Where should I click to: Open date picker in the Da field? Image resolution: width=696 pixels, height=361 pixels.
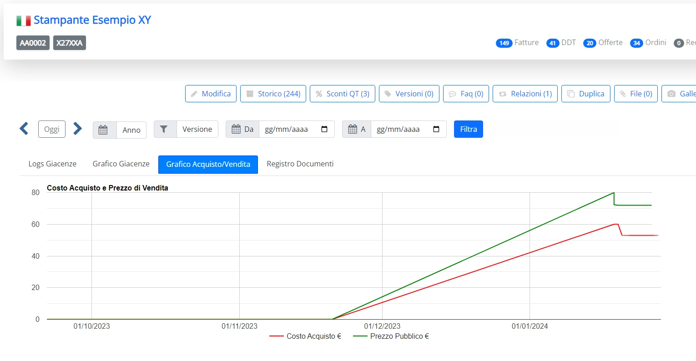[324, 129]
